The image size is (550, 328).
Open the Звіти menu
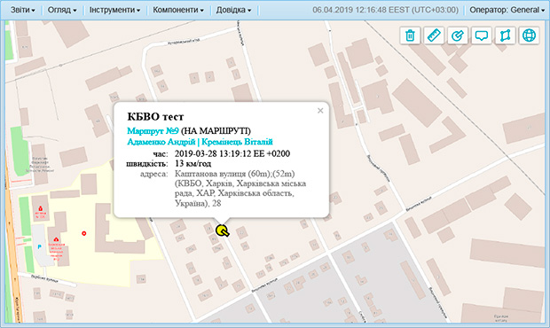(23, 10)
